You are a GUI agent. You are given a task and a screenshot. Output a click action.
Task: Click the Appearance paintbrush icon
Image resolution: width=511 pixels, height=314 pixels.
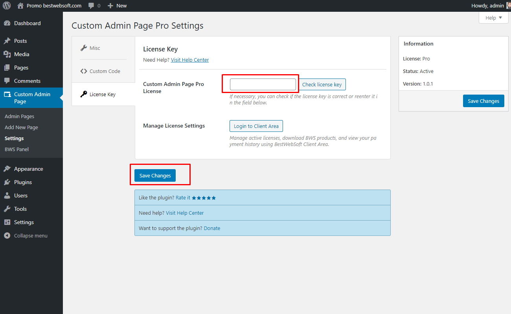tap(7, 169)
